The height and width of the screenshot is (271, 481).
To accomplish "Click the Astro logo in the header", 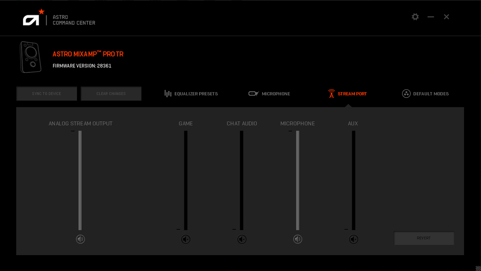I will (x=33, y=17).
